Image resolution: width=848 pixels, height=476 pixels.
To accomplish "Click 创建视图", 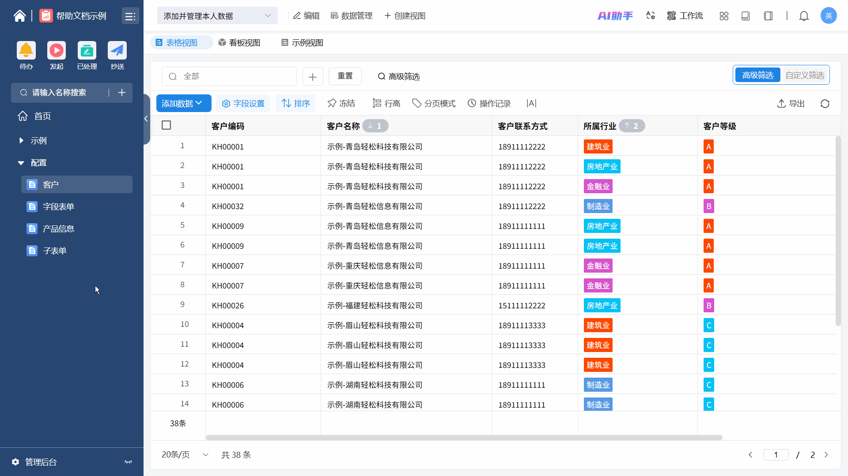I will point(405,16).
